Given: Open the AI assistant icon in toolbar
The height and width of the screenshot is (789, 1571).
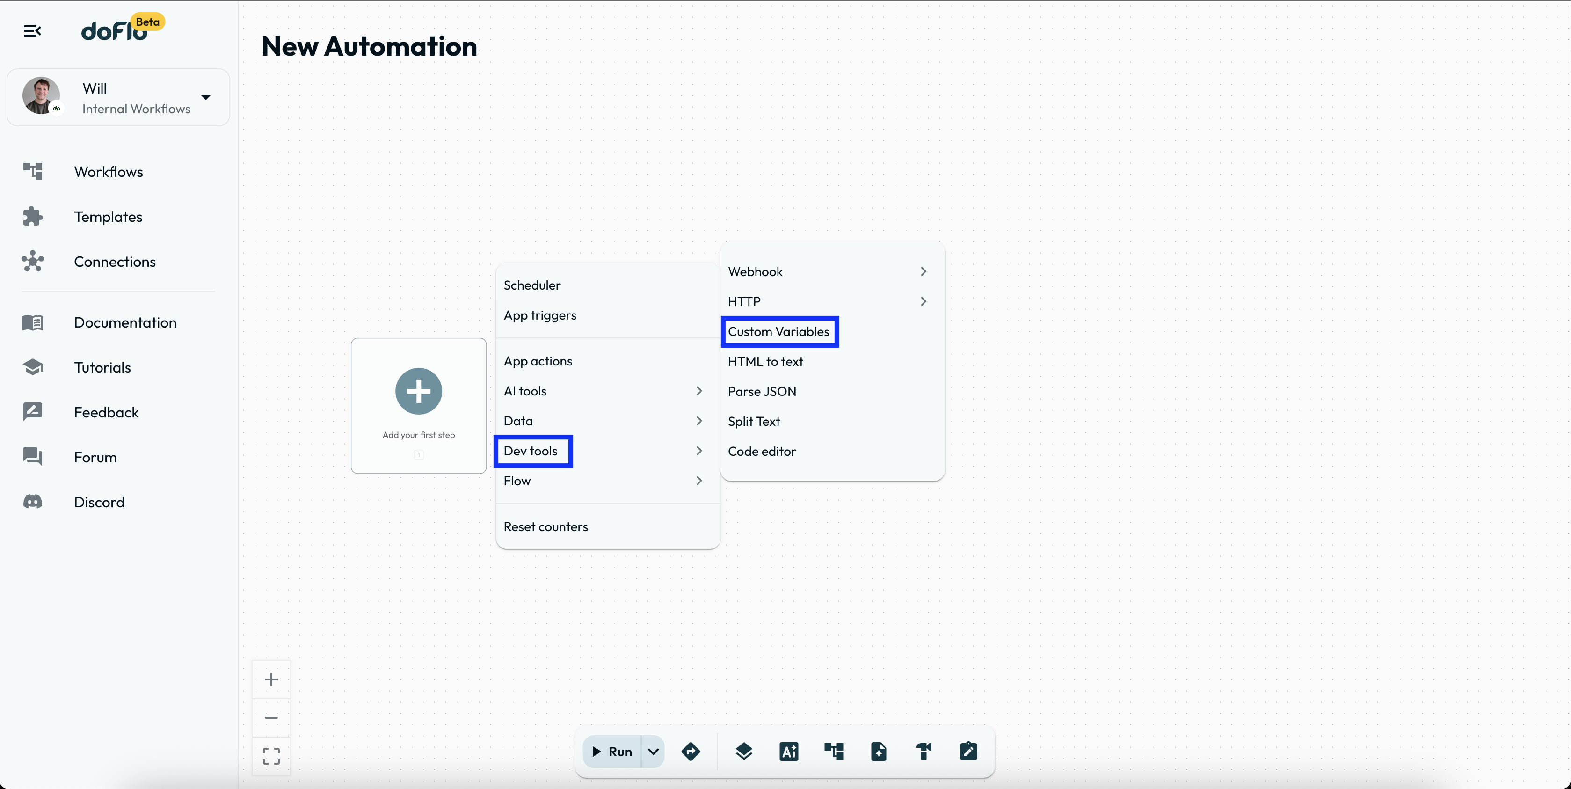Looking at the screenshot, I should pyautogui.click(x=789, y=751).
